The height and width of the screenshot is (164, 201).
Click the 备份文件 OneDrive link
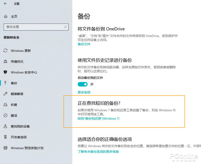click(84, 44)
